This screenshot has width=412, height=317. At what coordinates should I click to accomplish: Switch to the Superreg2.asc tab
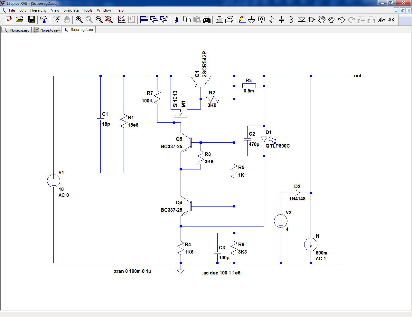click(79, 30)
